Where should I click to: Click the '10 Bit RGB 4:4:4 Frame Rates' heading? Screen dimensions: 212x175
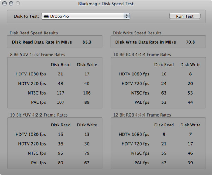pyautogui.click(x=142, y=55)
